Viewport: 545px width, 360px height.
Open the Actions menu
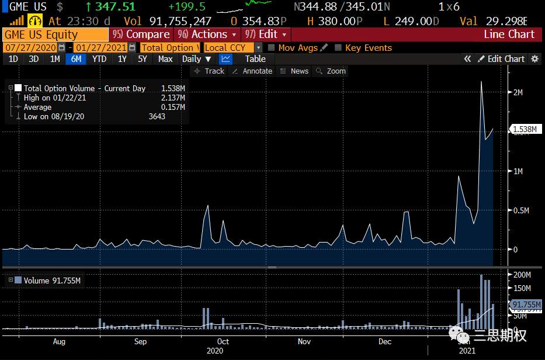[x=207, y=34]
